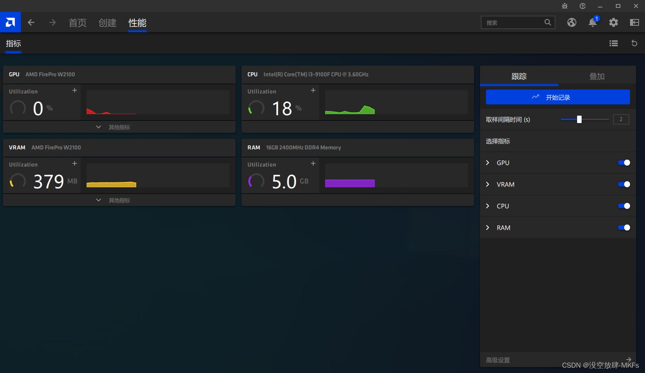Add CPU Utilization metric with plus
Screen dimensions: 645x373
click(313, 90)
